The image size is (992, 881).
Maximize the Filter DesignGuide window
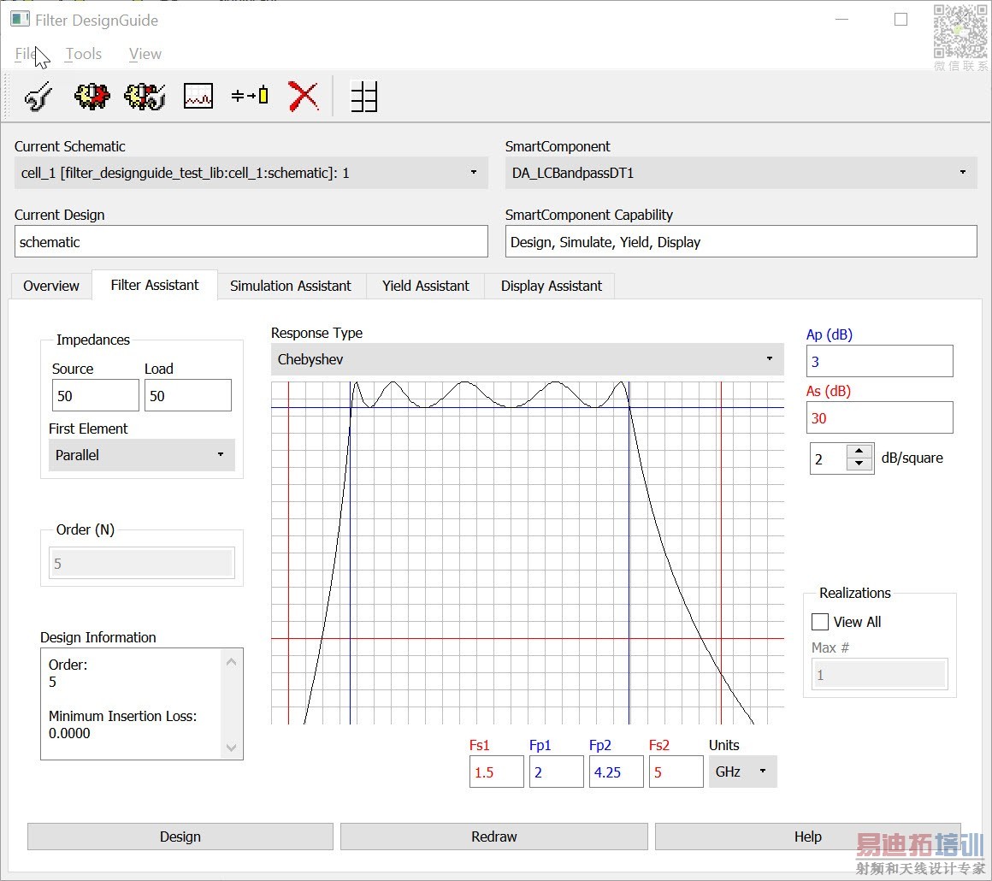(900, 20)
